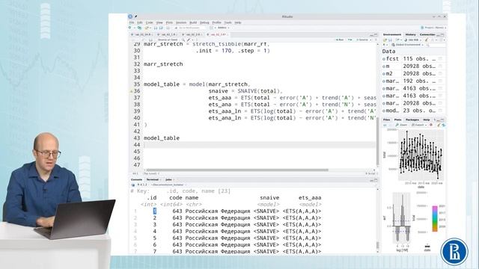
Task: View fcst as table via grid icon
Action: [440, 58]
